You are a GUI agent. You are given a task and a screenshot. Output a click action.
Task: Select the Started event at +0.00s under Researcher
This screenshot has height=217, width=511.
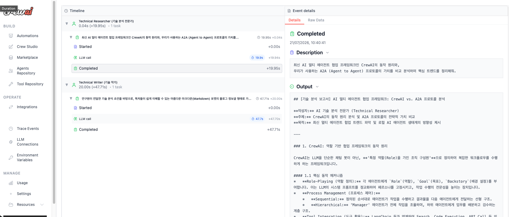(177, 47)
